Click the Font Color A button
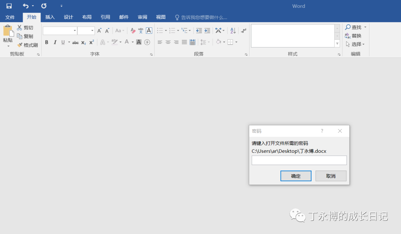This screenshot has width=401, height=234. [x=127, y=42]
